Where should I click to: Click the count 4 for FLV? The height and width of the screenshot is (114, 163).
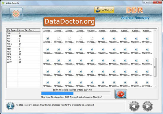(19, 41)
